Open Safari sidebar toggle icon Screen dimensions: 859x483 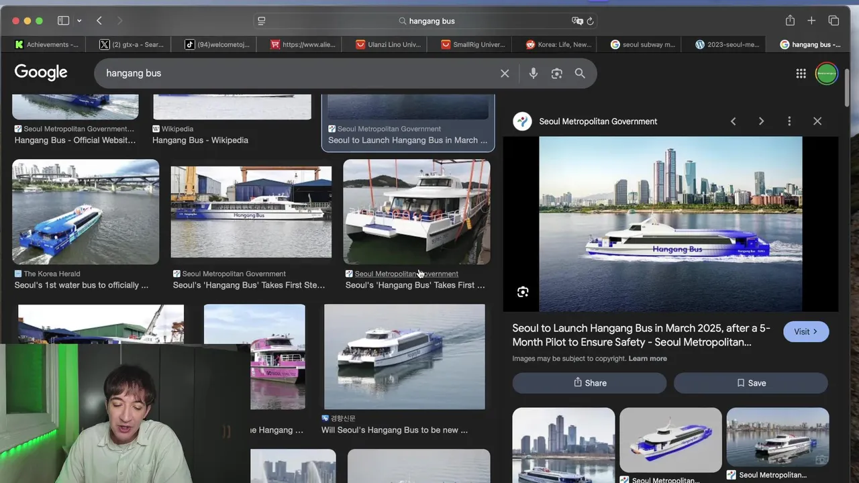pos(63,21)
